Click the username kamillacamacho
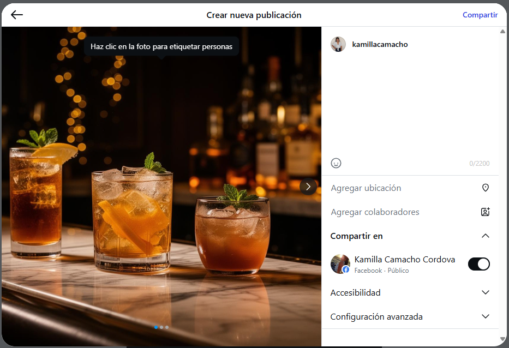The image size is (509, 348). [x=380, y=44]
